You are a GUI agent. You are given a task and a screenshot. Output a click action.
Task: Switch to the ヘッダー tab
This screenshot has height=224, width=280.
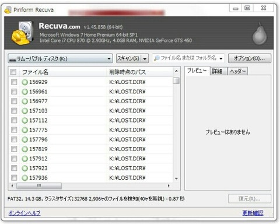pyautogui.click(x=237, y=71)
